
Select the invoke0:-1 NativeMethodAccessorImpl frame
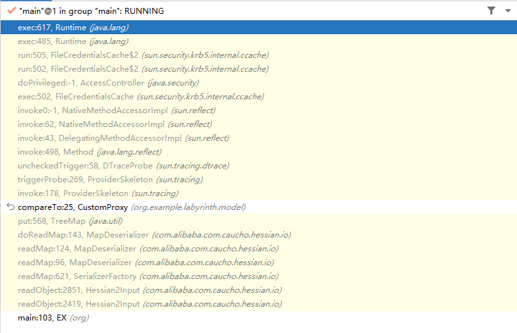pos(116,111)
